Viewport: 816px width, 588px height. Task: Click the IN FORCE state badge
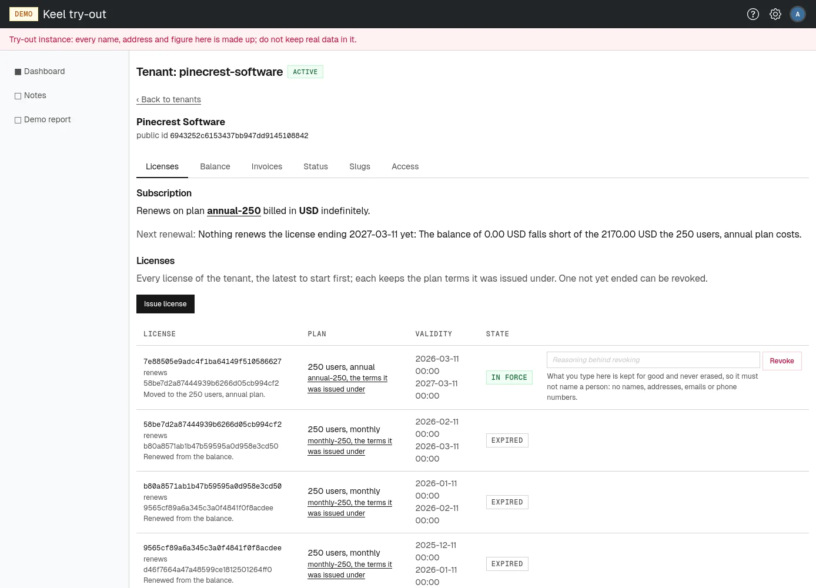click(x=509, y=377)
